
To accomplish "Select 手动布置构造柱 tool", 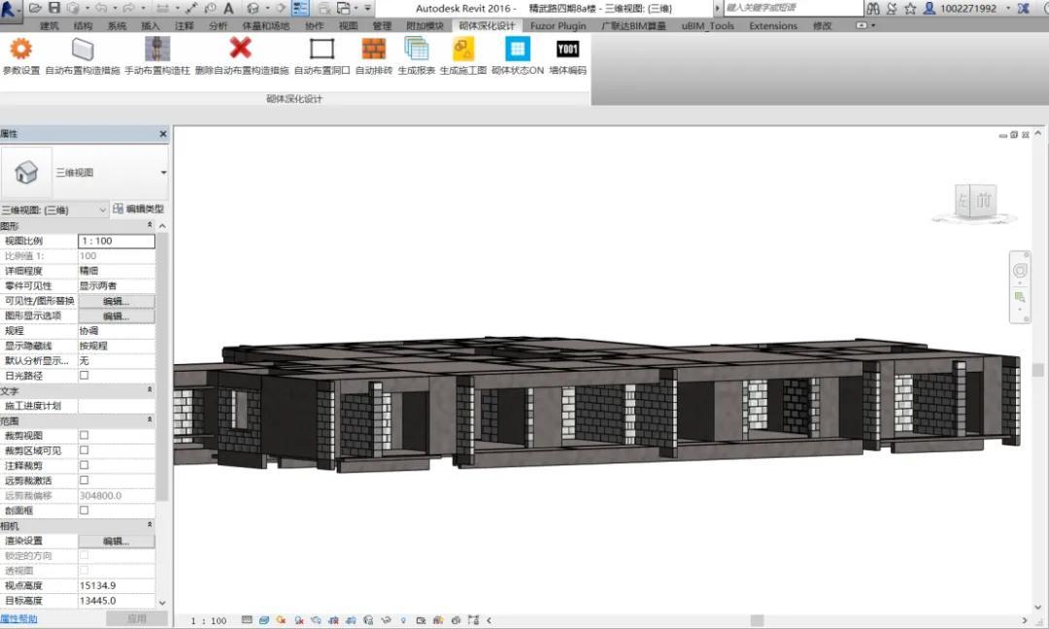I will [157, 55].
